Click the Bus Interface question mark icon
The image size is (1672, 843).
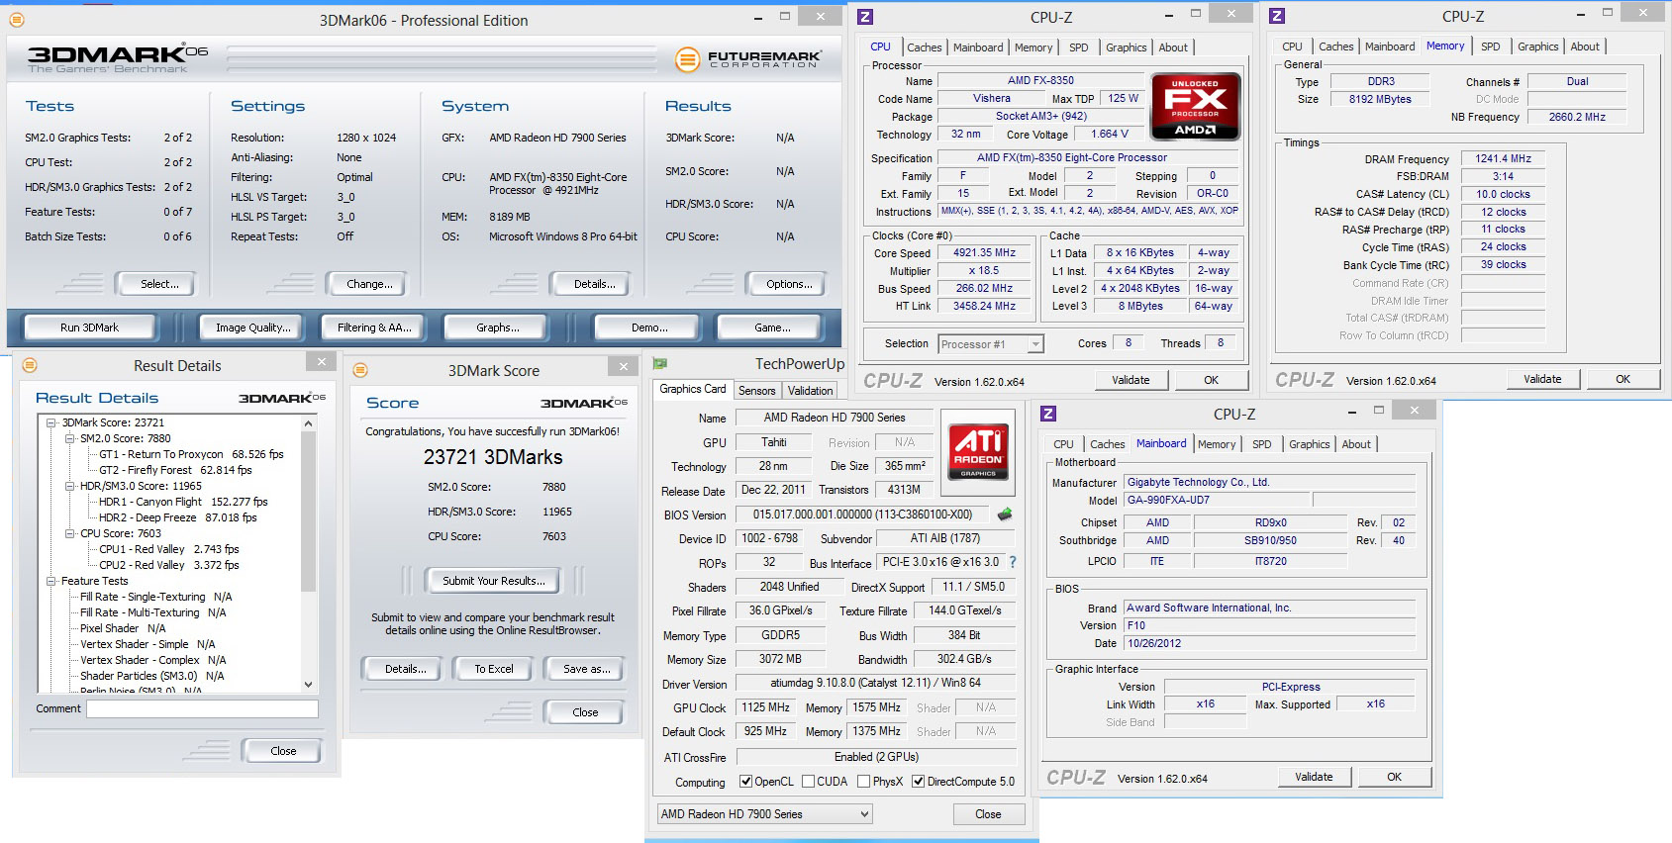click(x=1012, y=562)
